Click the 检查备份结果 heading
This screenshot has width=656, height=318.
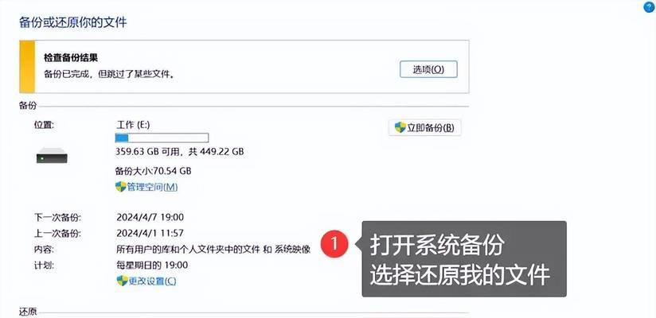tap(71, 58)
